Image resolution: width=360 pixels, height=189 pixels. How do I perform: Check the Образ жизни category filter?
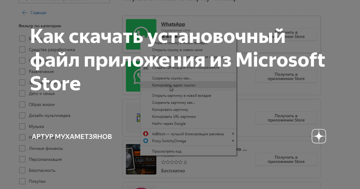(22, 104)
